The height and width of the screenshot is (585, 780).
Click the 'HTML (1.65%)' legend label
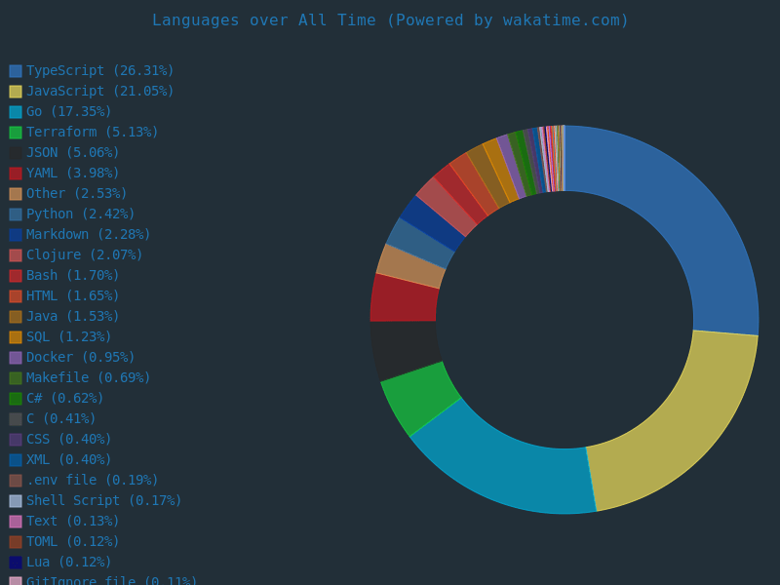72,295
